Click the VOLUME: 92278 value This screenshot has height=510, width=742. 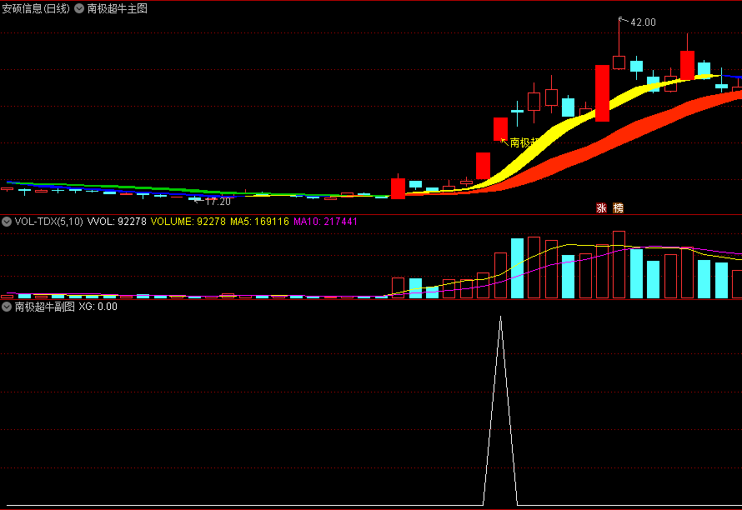pos(188,222)
